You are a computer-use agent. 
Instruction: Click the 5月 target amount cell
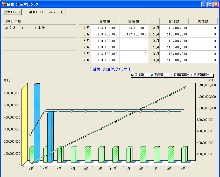click(x=105, y=34)
